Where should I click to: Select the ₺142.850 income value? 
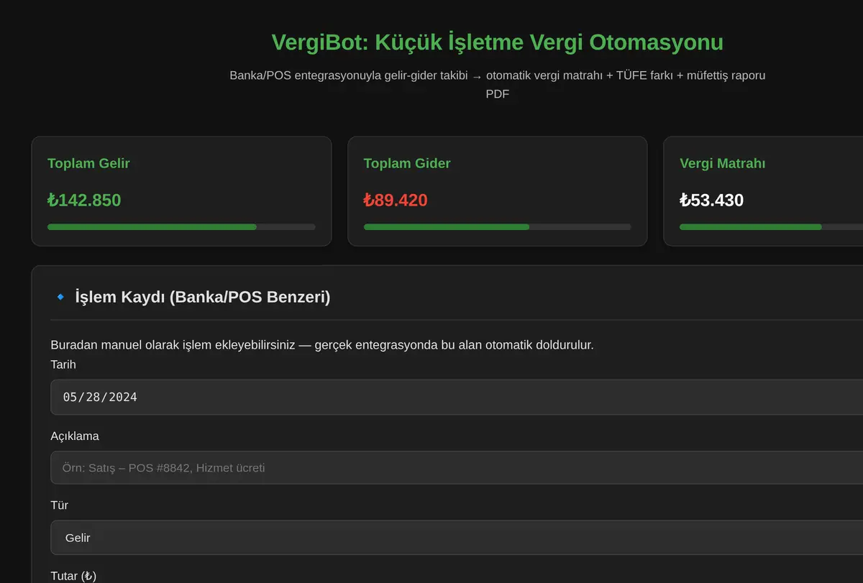pos(84,200)
